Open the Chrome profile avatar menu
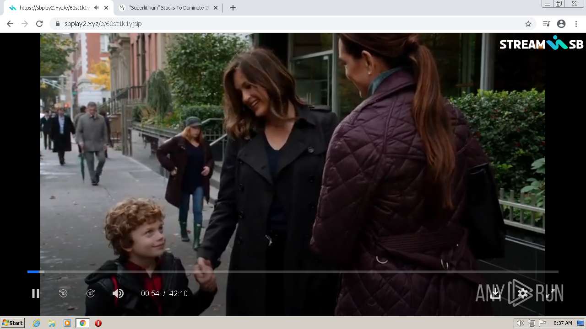Viewport: 586px width, 329px height. pyautogui.click(x=561, y=24)
